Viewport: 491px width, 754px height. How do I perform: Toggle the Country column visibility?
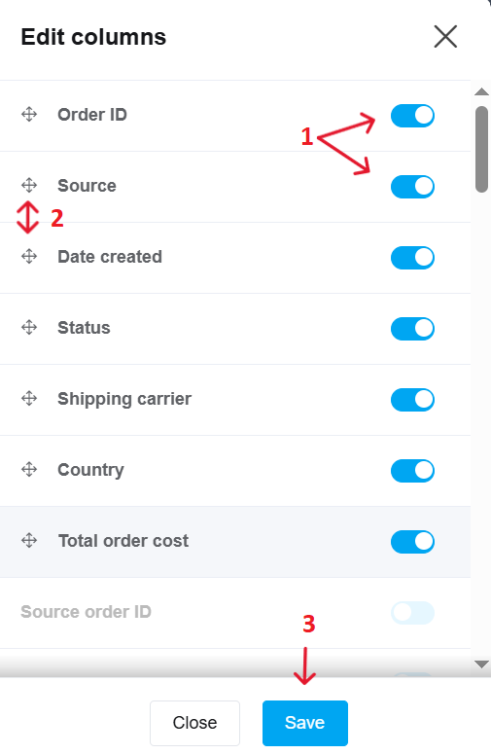click(x=412, y=471)
